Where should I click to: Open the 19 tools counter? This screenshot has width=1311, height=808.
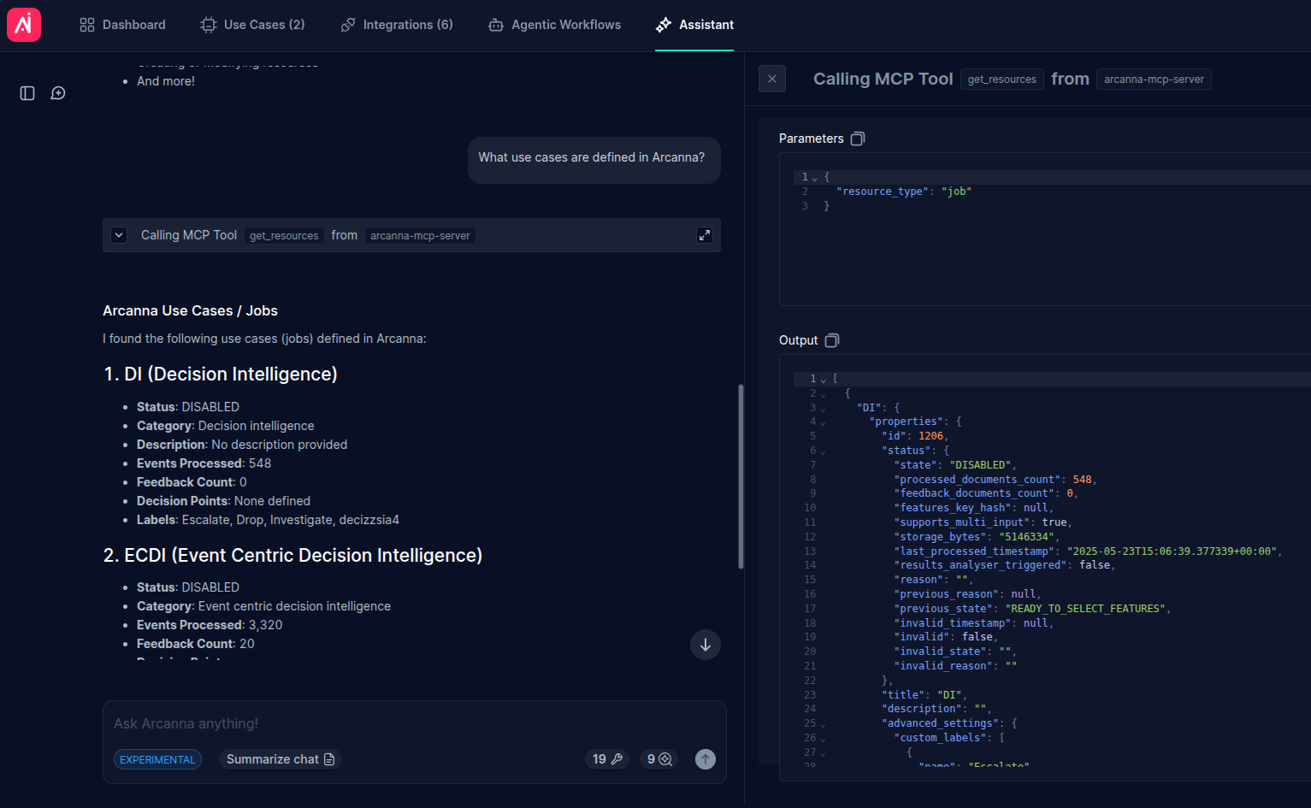click(x=608, y=759)
